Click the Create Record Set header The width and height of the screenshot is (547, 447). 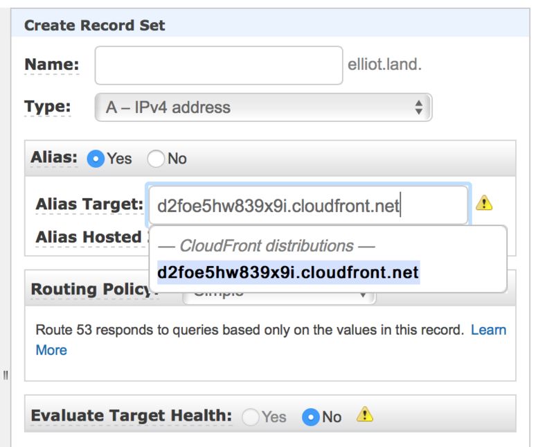click(95, 26)
